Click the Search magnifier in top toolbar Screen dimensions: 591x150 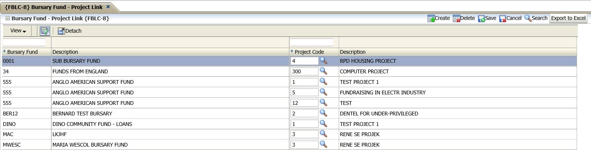pos(528,18)
